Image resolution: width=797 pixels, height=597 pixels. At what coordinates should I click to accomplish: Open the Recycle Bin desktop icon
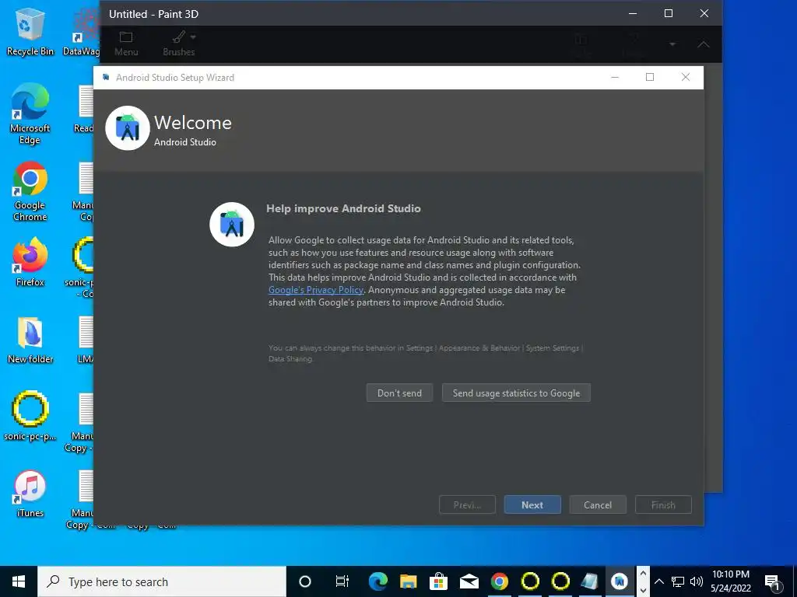tap(30, 31)
